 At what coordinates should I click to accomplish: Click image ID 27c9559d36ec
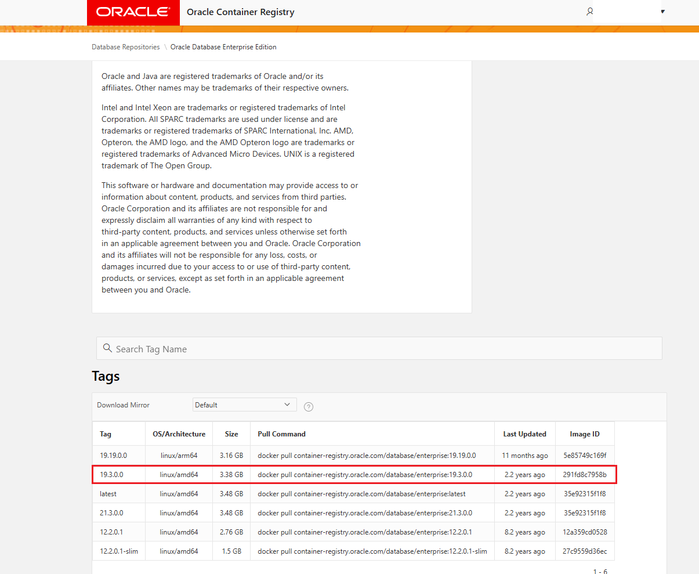coord(585,551)
